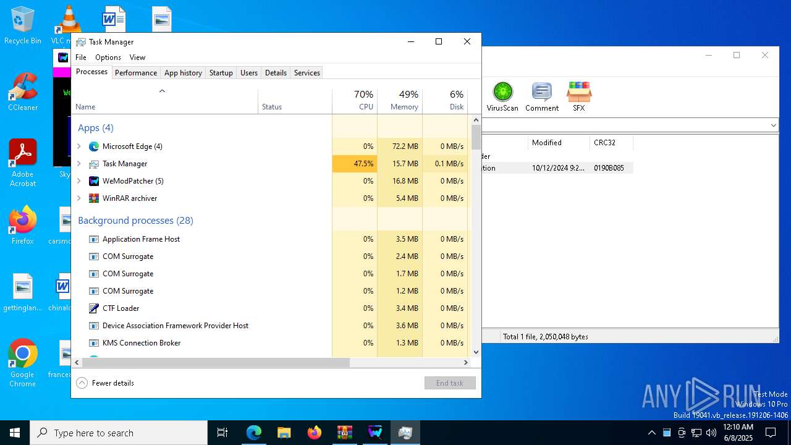The width and height of the screenshot is (791, 445).
Task: Switch to the Users tab
Action: click(249, 73)
